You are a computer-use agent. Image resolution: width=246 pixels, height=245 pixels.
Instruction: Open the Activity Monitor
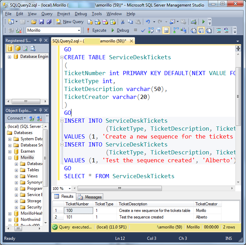point(194,22)
